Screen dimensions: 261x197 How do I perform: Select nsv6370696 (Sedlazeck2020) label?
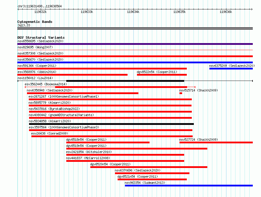click(138, 170)
